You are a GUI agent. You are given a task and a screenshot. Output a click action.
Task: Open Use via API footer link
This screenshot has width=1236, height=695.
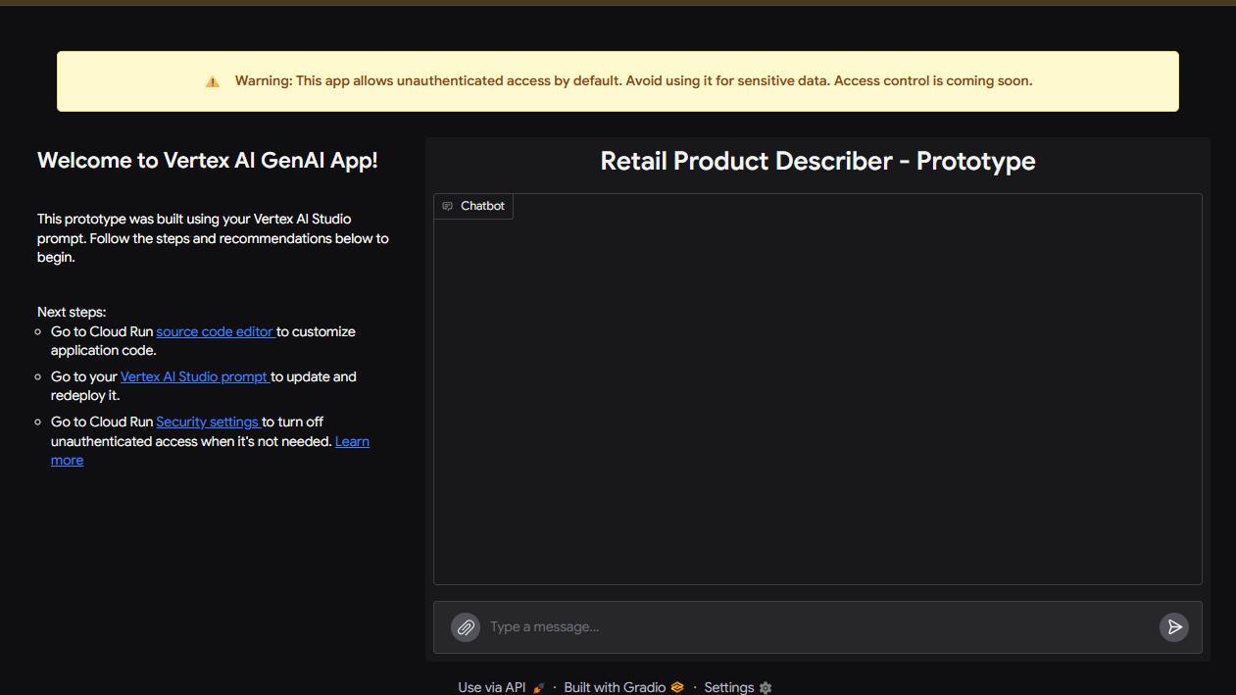(492, 687)
